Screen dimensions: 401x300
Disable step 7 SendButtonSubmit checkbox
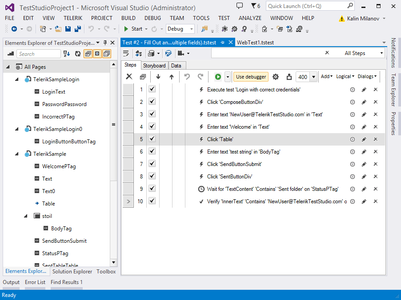[x=152, y=164]
